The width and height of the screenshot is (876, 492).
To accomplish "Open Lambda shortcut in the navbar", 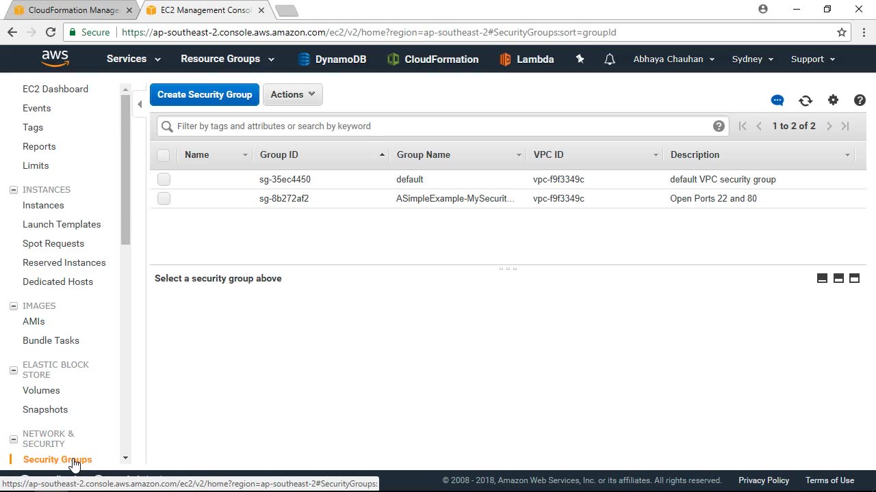I will coord(526,59).
